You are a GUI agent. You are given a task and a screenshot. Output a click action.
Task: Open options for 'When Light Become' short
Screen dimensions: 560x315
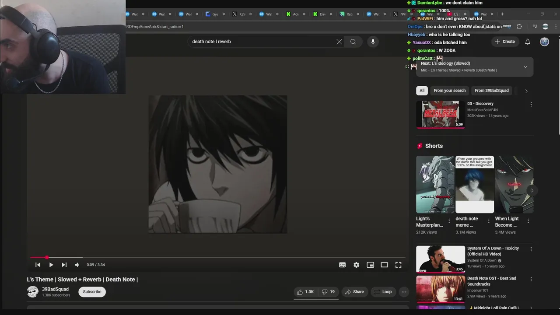[x=528, y=221]
